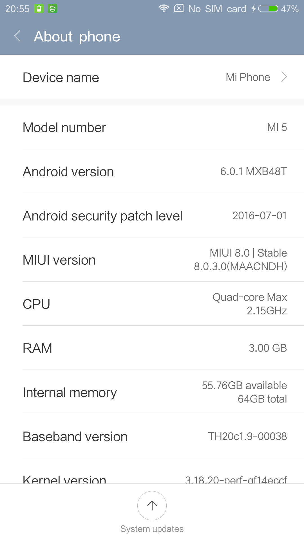Tap the System updates arrow icon
304x540 pixels.
tap(152, 505)
